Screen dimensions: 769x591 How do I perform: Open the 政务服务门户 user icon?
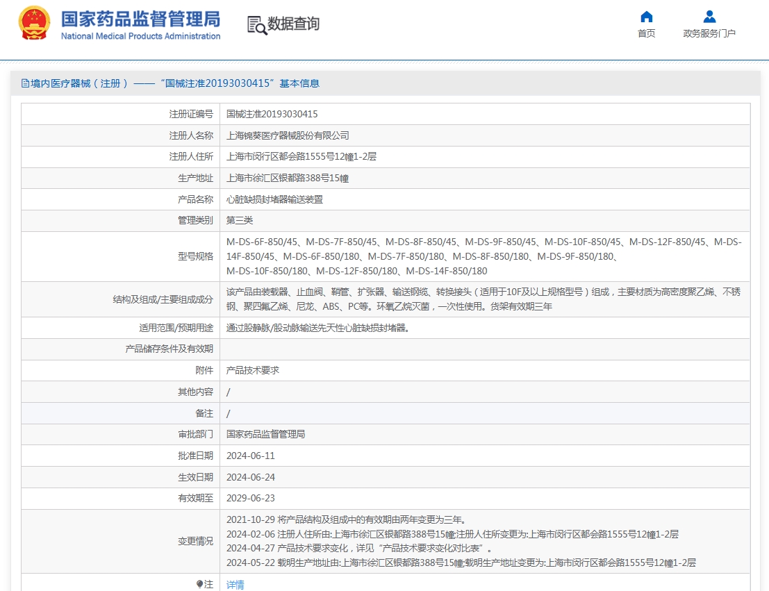709,17
